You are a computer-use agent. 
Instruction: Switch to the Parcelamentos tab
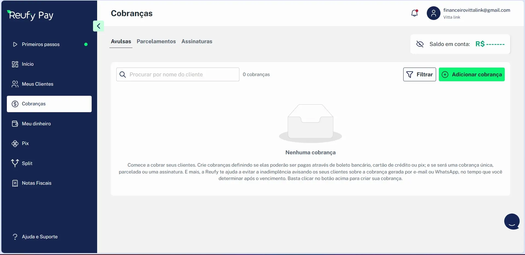point(156,41)
